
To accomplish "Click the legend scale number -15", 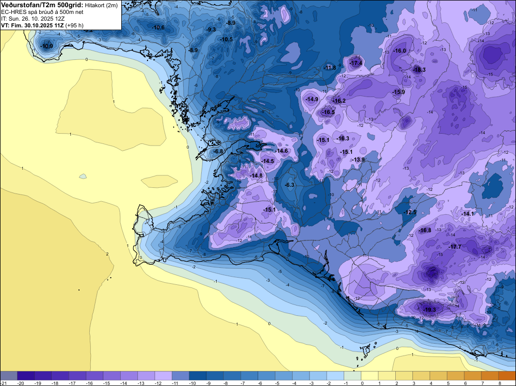I will [106, 383].
